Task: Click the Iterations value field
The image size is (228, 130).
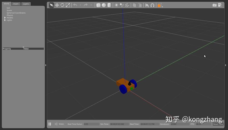Action: 180,124
